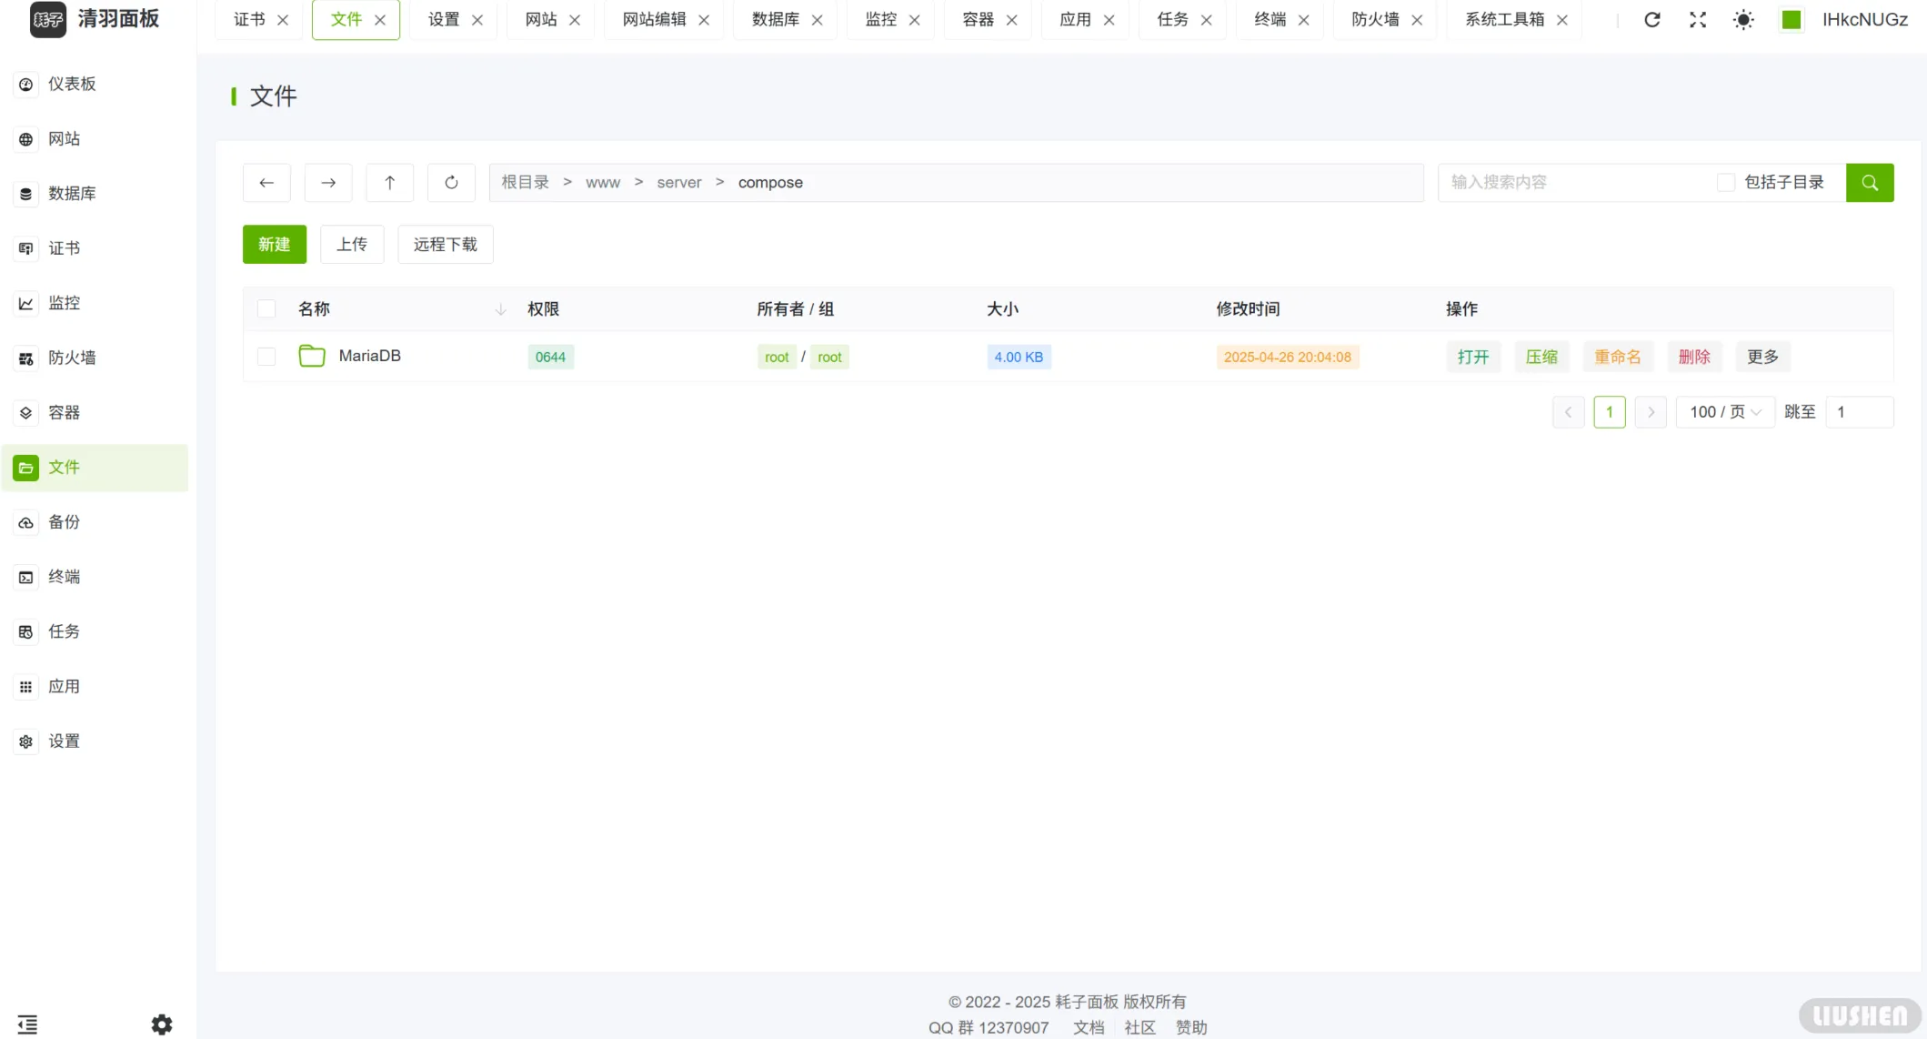1927x1039 pixels.
Task: Check the MariaDB row checkbox
Action: point(266,357)
